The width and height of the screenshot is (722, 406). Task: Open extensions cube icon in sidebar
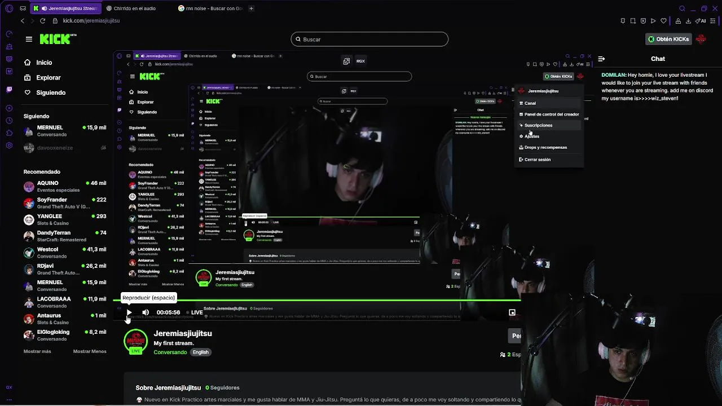pyautogui.click(x=9, y=133)
